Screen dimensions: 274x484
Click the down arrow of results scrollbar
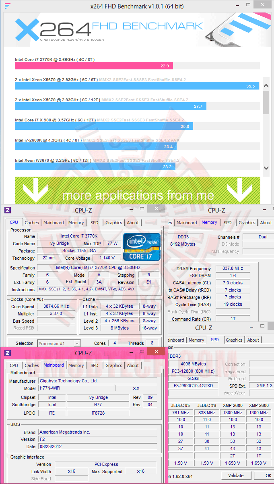coord(266,168)
